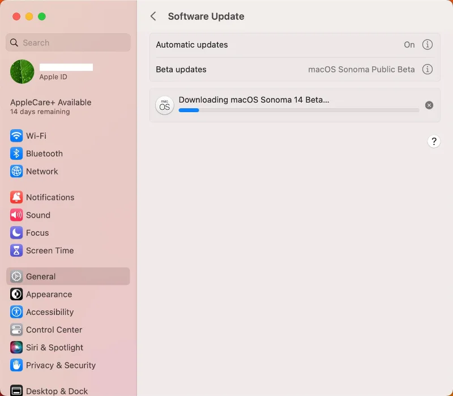The width and height of the screenshot is (453, 396).
Task: Open Beta updates info button
Action: [428, 69]
